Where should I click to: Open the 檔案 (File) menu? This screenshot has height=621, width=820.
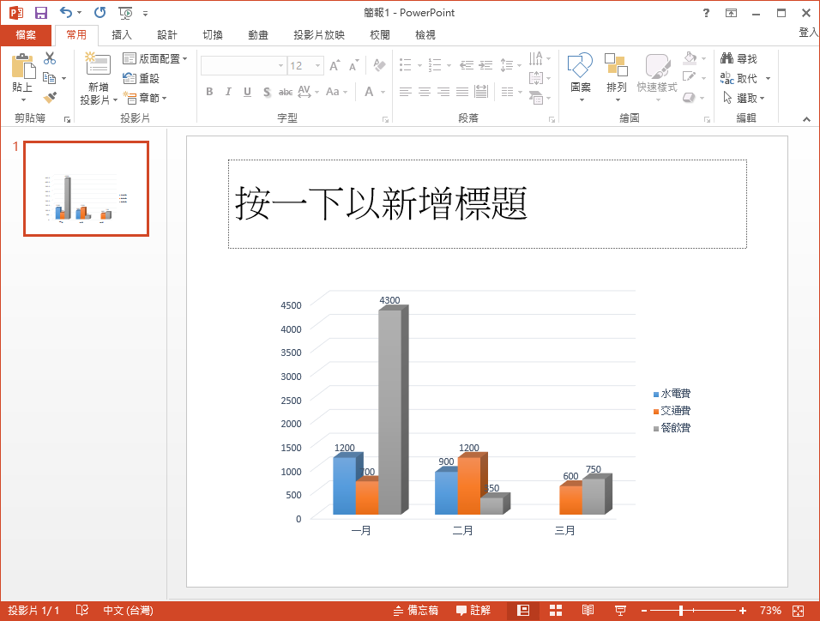point(26,34)
